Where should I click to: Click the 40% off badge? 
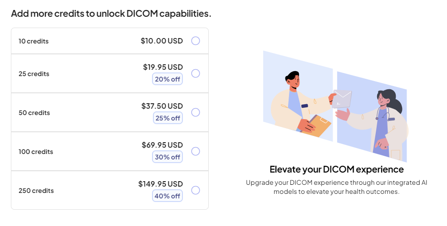click(x=167, y=196)
